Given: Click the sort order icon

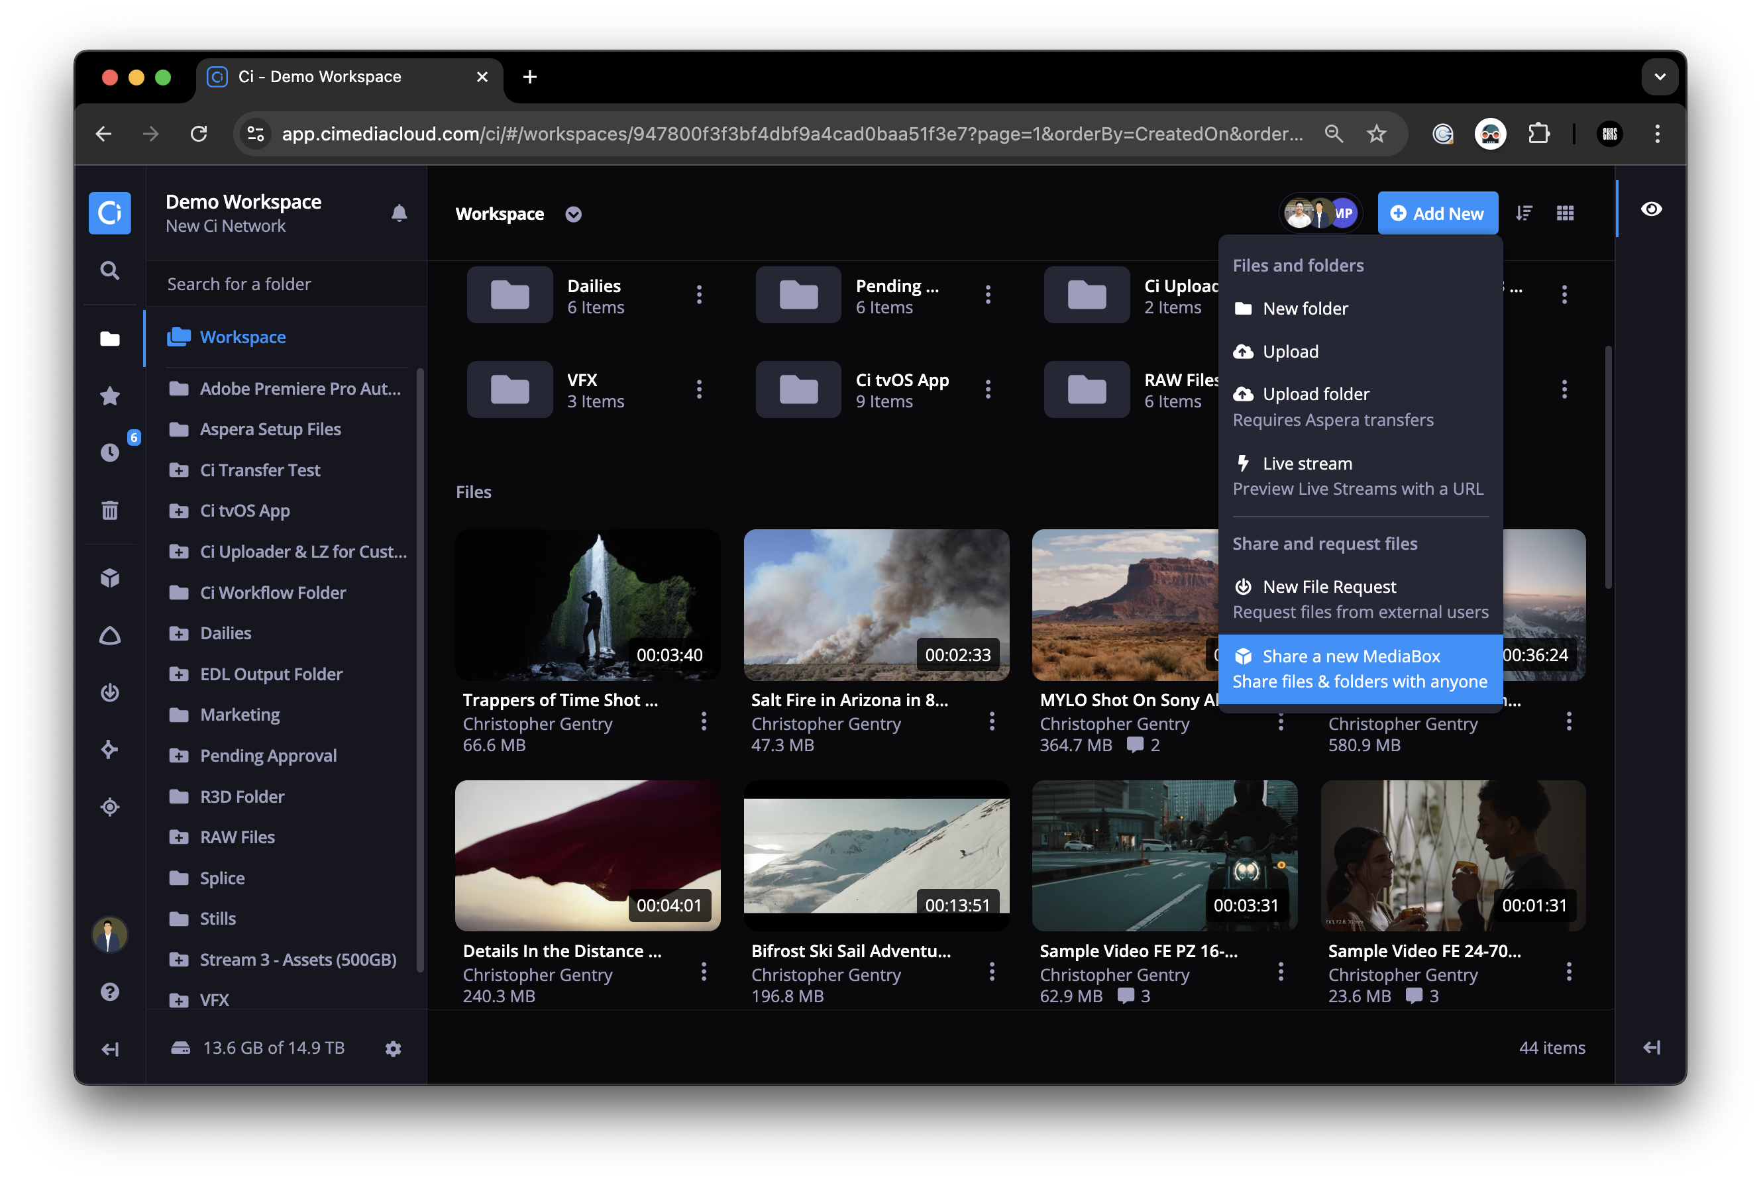Looking at the screenshot, I should [x=1523, y=213].
